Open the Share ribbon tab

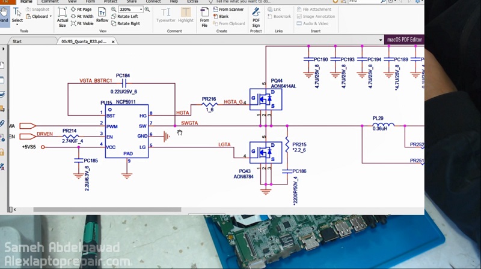(x=132, y=2)
